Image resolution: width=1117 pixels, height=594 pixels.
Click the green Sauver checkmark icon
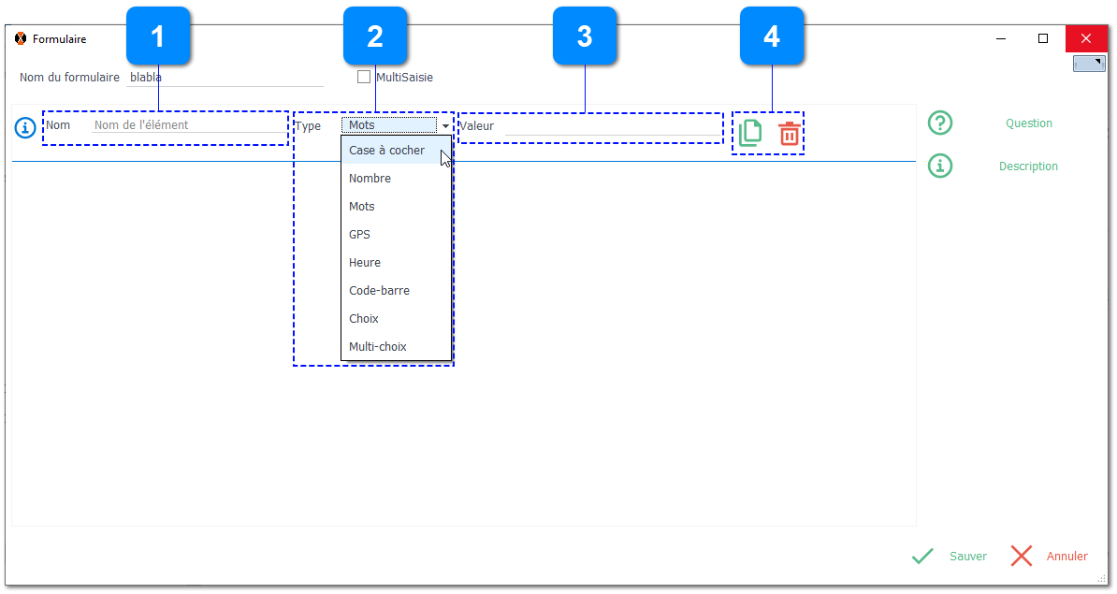pos(922,556)
